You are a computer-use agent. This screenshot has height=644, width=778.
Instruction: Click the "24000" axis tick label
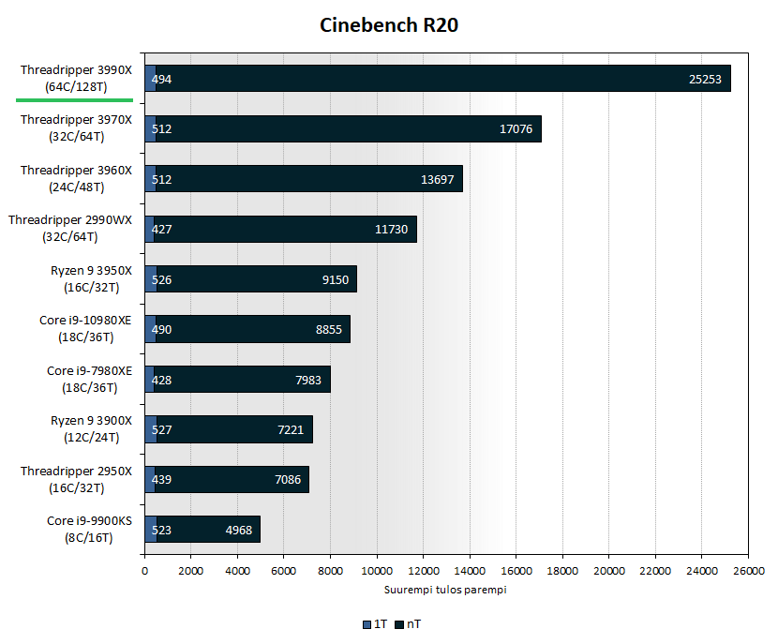tap(702, 571)
